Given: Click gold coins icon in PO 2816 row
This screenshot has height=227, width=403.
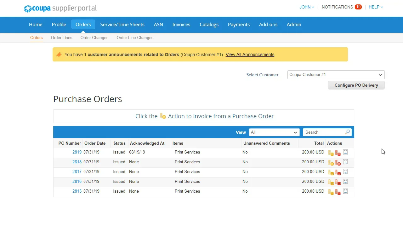Looking at the screenshot, I should coord(331,182).
